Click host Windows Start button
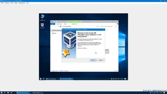This screenshot has width=167, height=94. pyautogui.click(x=2, y=93)
